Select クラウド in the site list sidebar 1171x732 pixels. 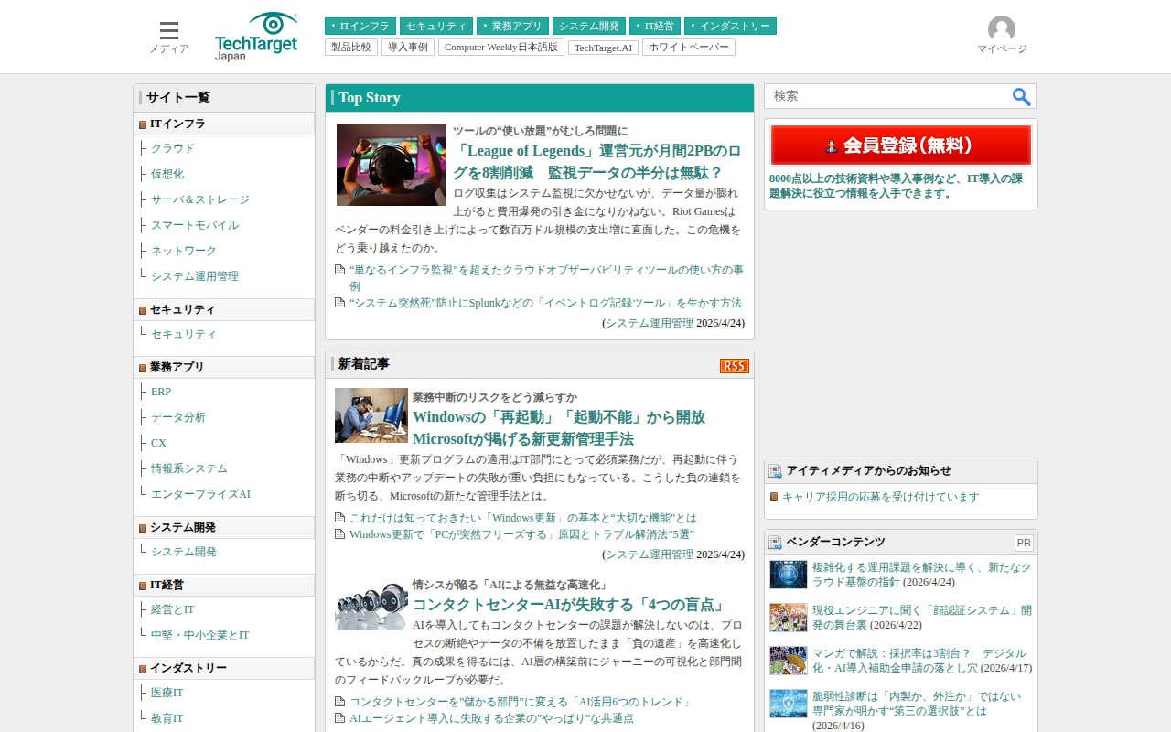tap(173, 148)
